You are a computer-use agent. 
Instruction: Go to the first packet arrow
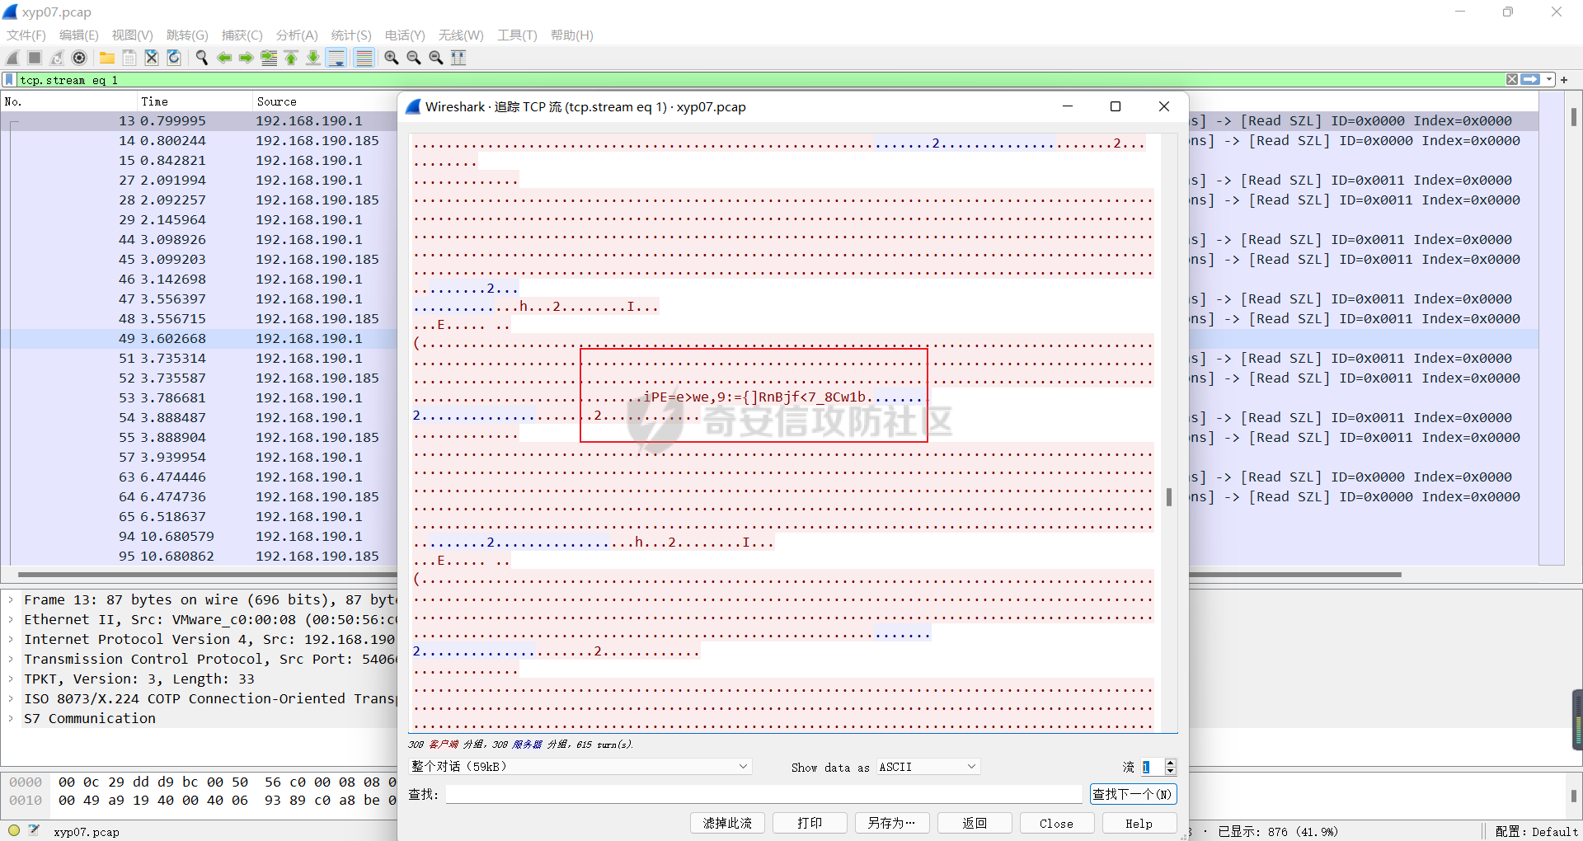(291, 58)
